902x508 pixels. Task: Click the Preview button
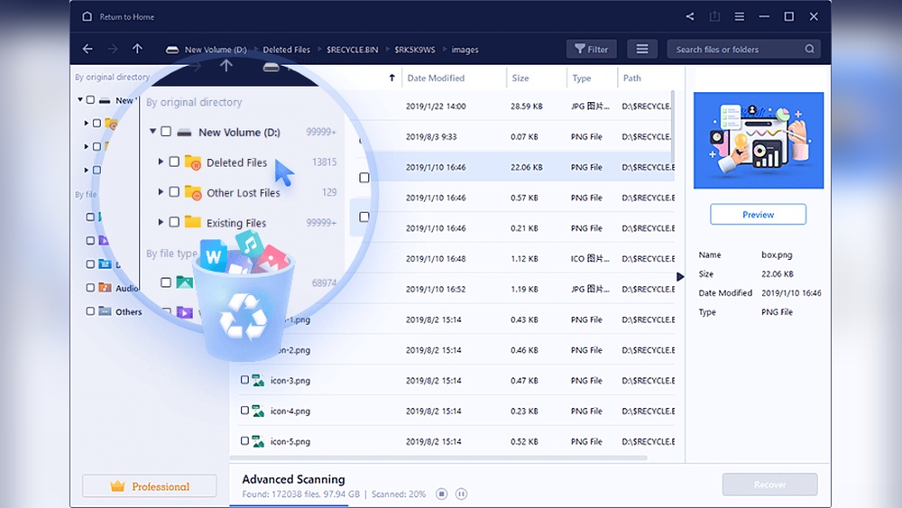(759, 214)
